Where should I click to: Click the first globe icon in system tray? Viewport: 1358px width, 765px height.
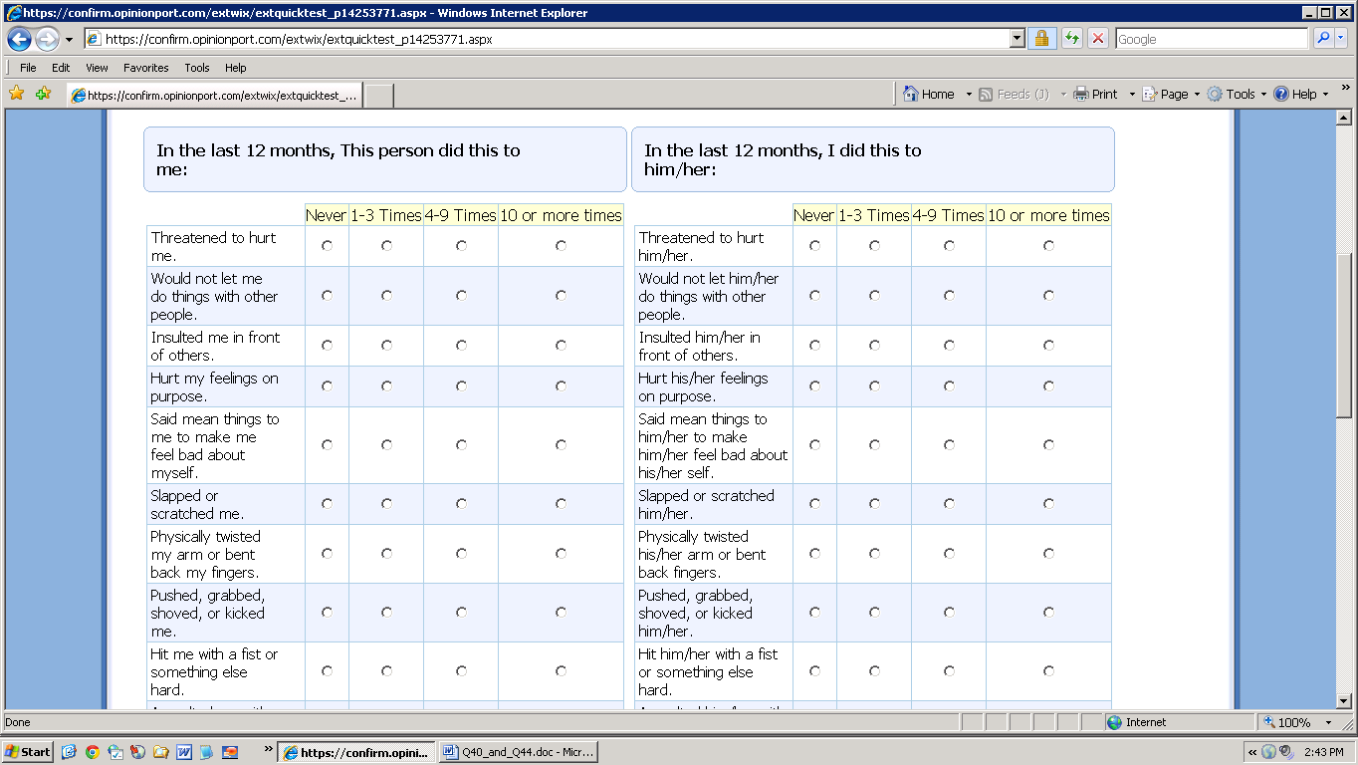(1268, 752)
